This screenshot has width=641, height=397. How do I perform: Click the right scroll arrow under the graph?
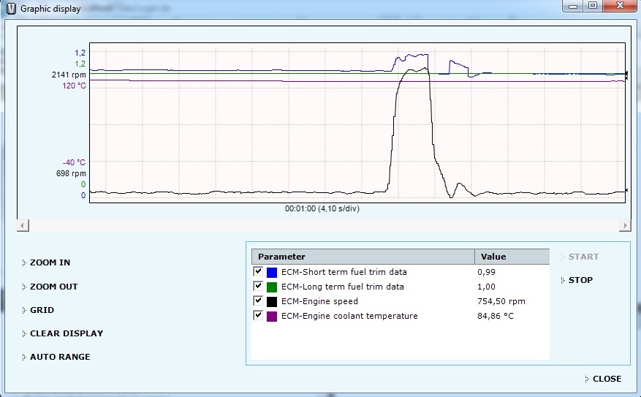tap(624, 225)
